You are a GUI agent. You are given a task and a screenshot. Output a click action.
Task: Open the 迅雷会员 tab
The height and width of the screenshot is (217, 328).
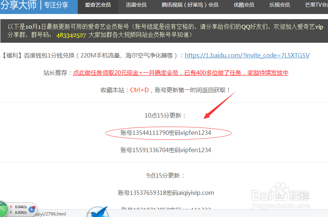[136, 5]
